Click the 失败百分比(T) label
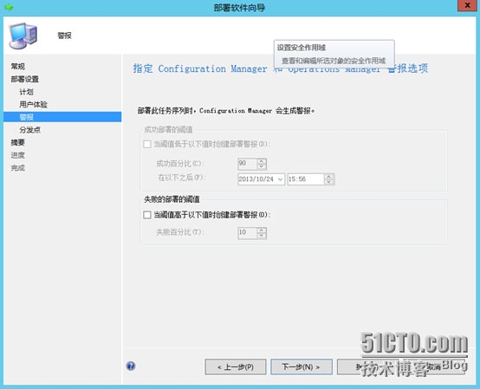 click(180, 232)
